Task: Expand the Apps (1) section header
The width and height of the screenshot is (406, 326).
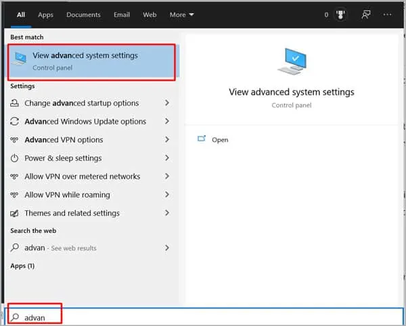Action: click(22, 266)
